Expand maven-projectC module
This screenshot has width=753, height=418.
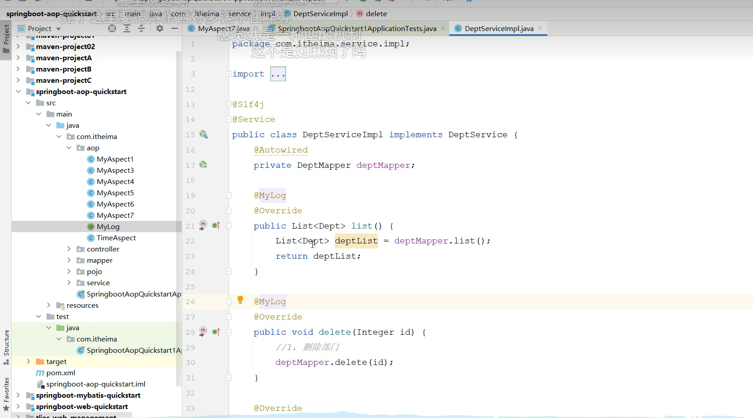click(18, 80)
